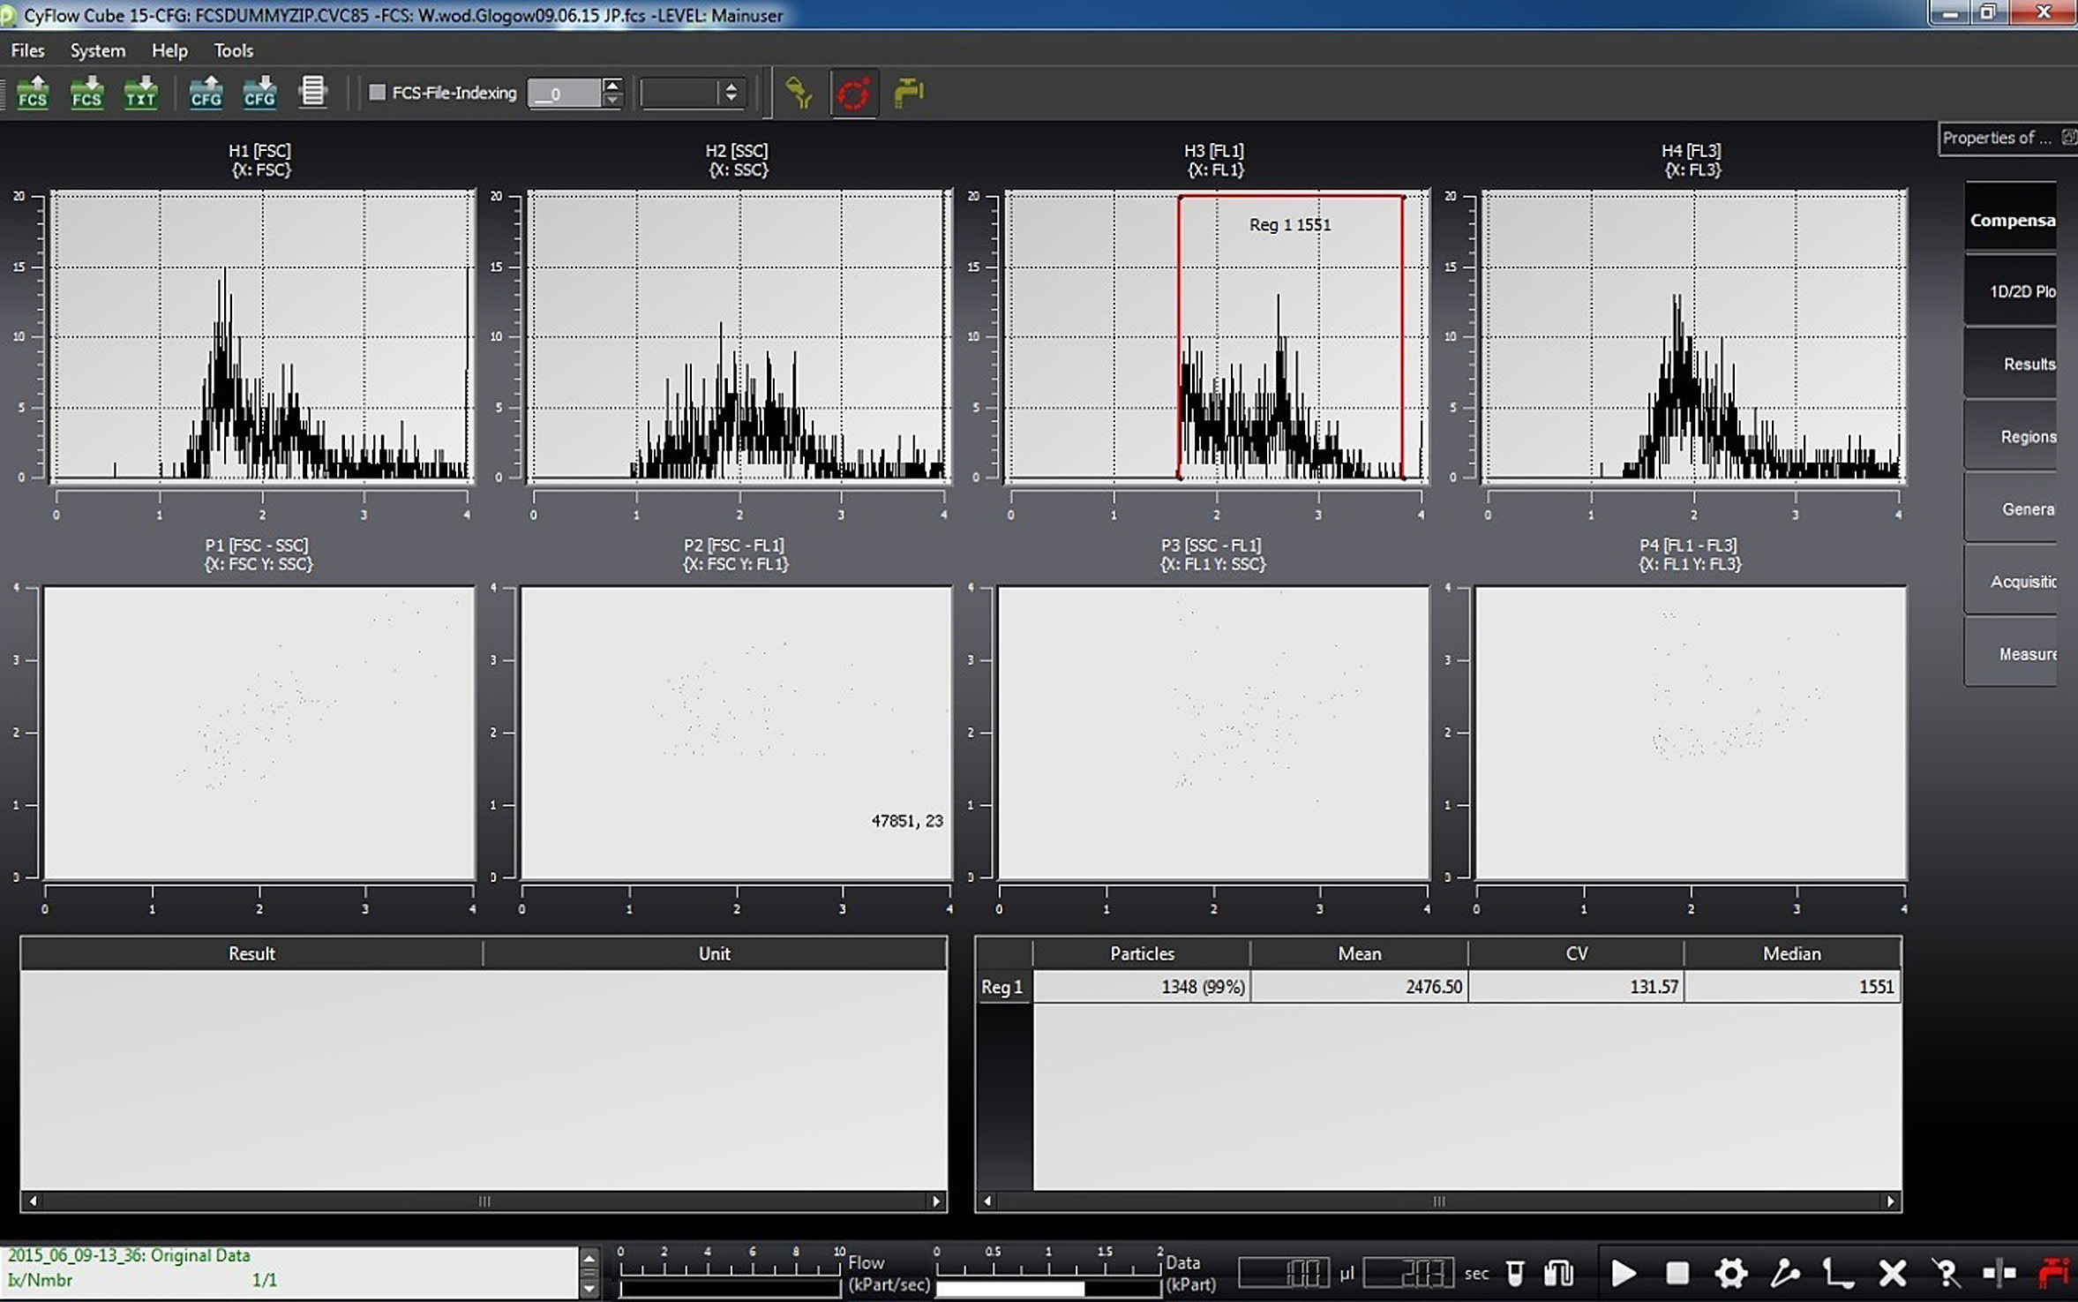Open the Measure side tab
The height and width of the screenshot is (1302, 2078).
click(2011, 653)
